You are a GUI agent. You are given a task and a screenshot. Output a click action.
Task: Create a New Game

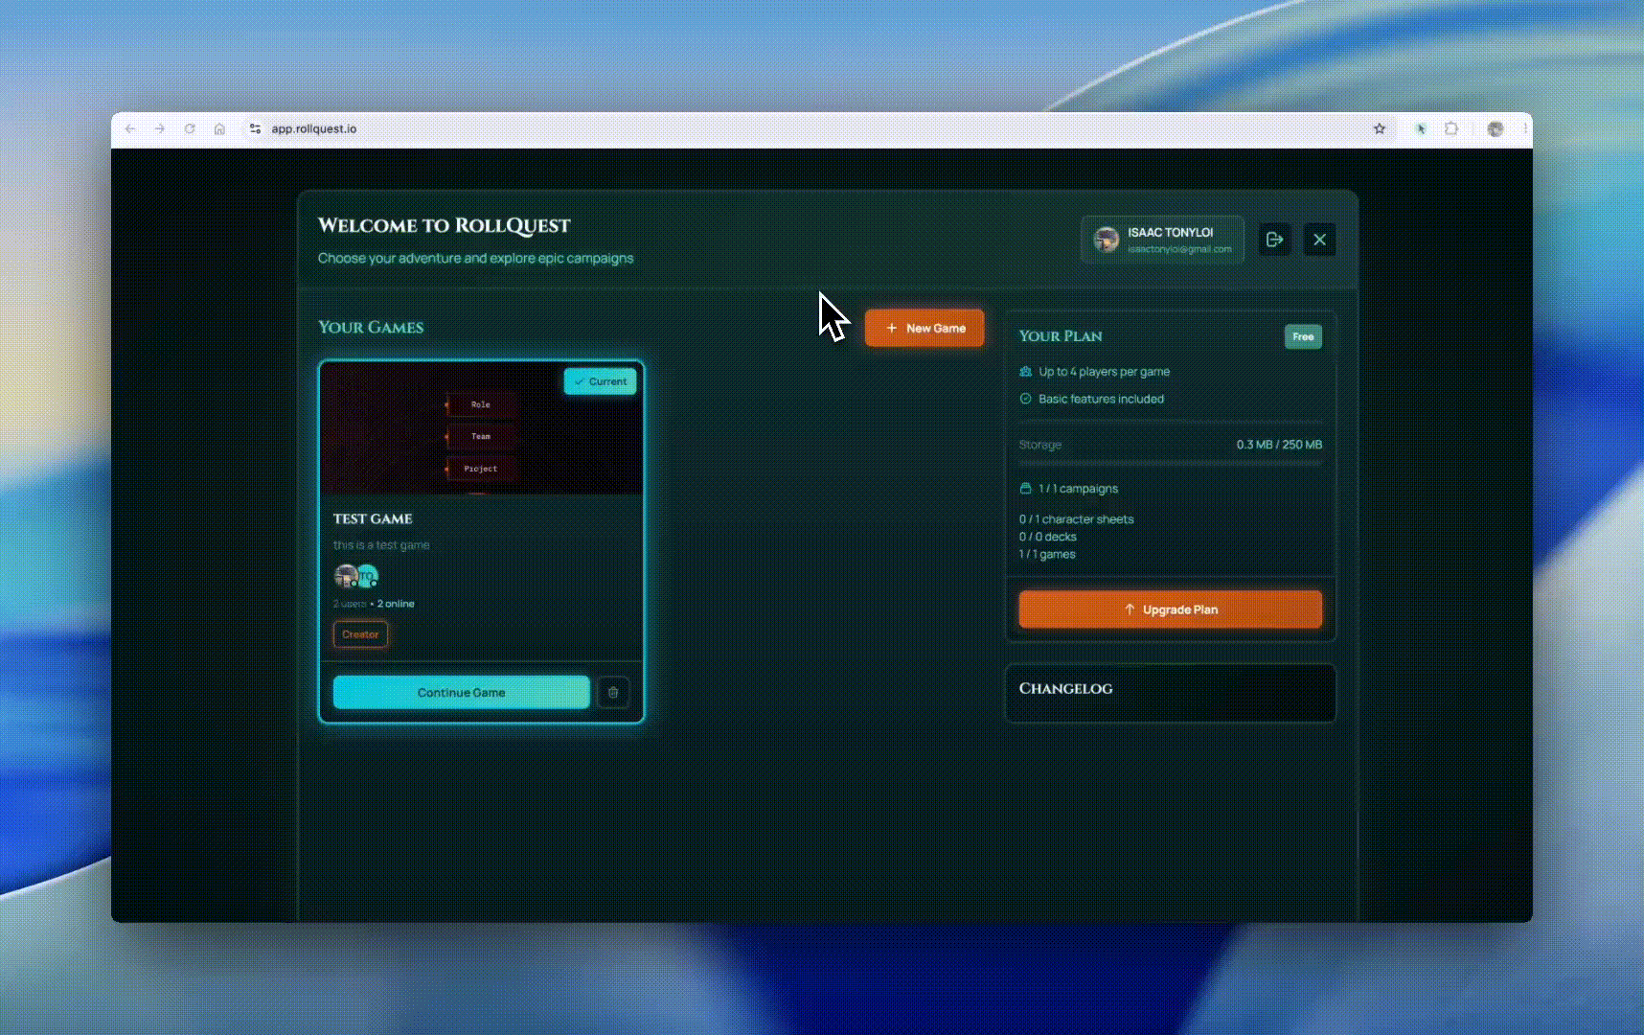click(925, 328)
